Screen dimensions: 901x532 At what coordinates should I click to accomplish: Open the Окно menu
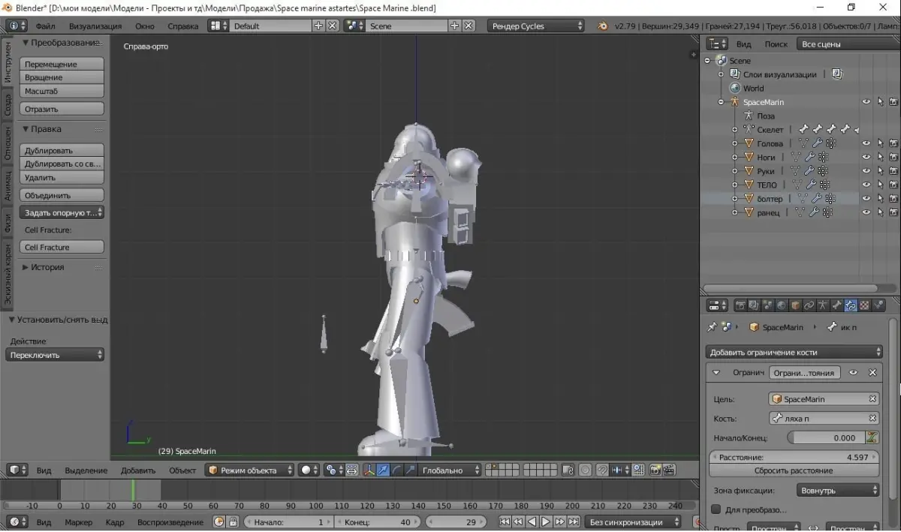(145, 26)
